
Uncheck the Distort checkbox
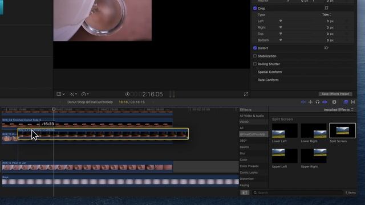tap(255, 48)
